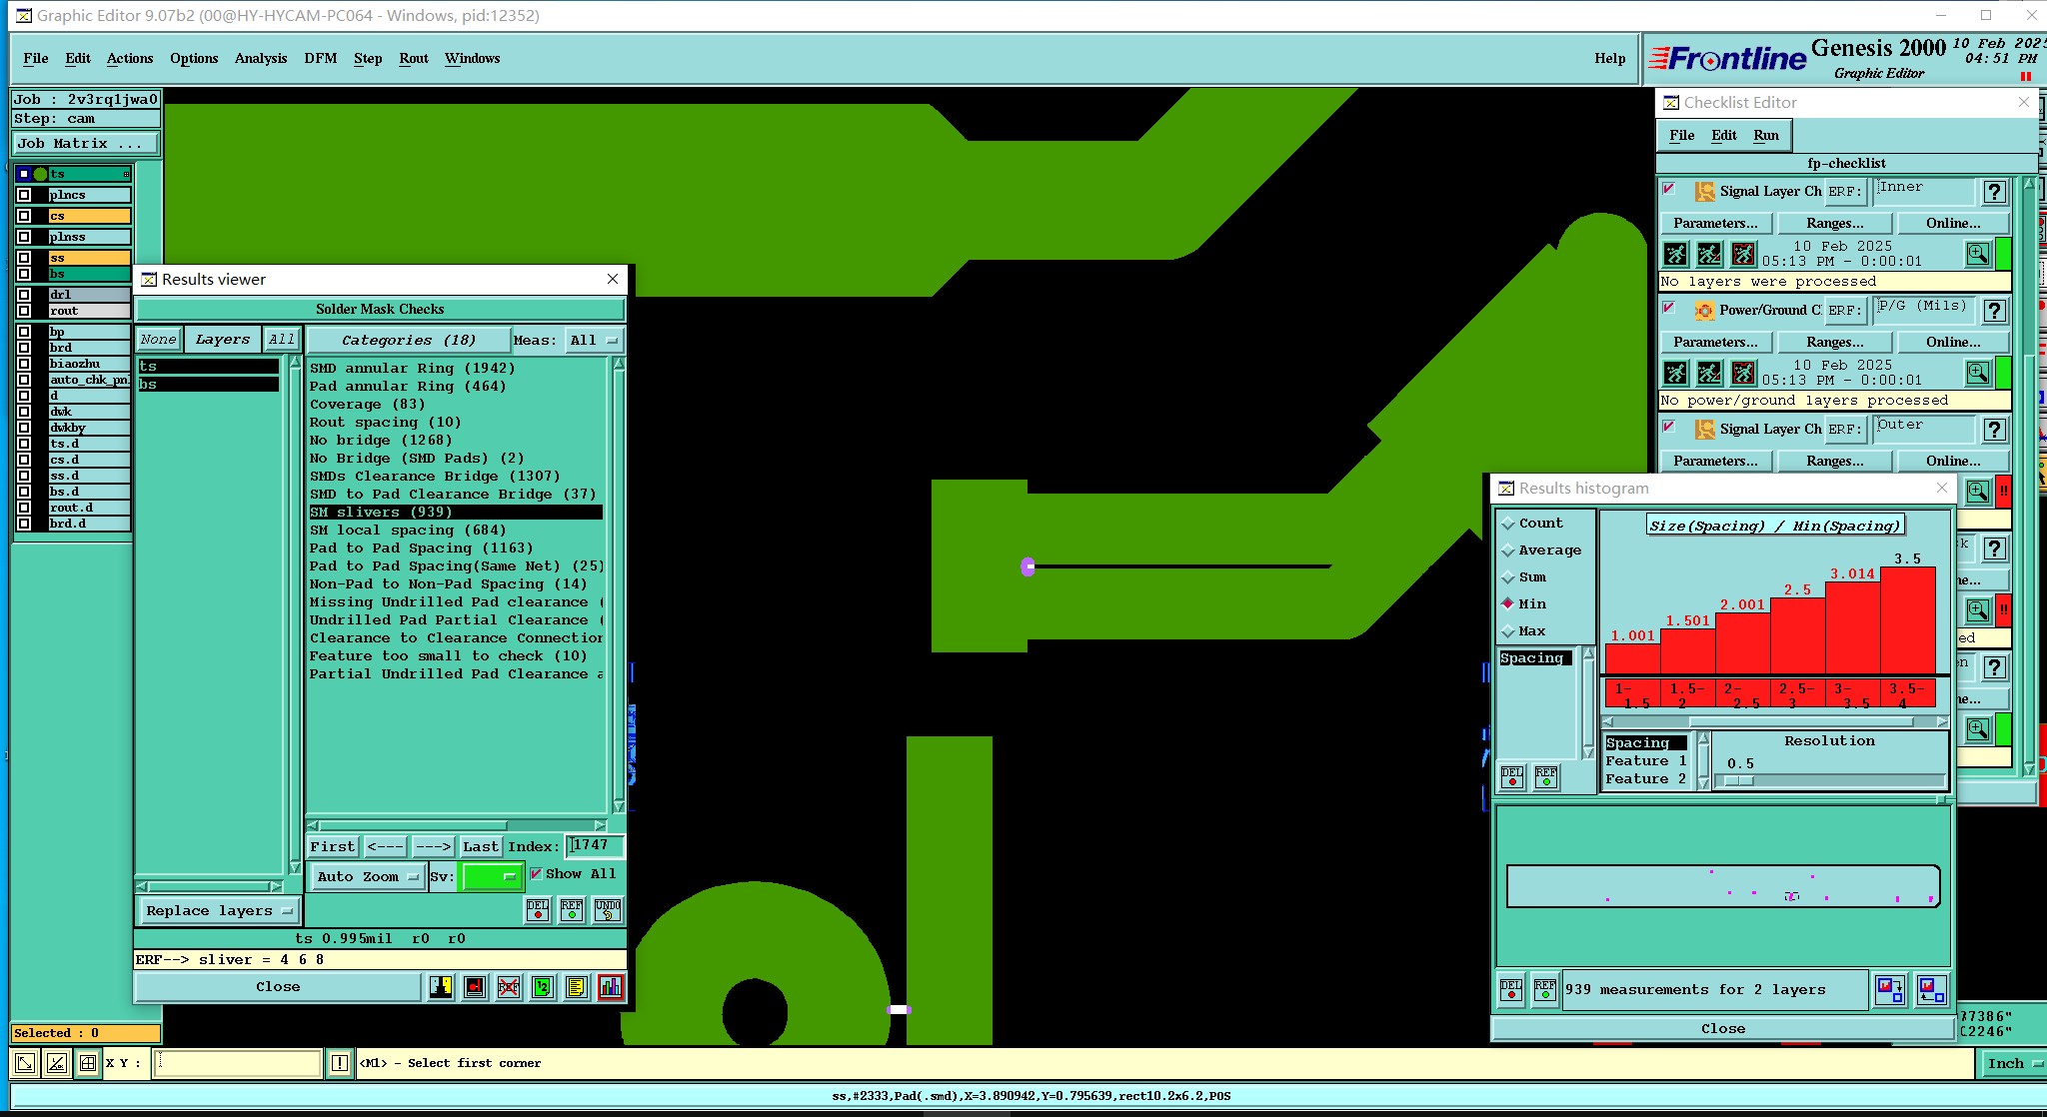Click crossed-out REF icon in Results viewer
The image size is (2047, 1117).
509,987
